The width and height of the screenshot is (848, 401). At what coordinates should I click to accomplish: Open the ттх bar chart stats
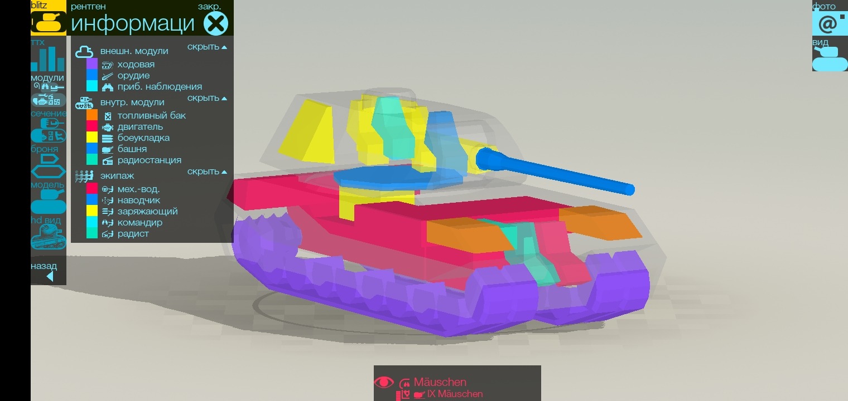pyautogui.click(x=48, y=59)
